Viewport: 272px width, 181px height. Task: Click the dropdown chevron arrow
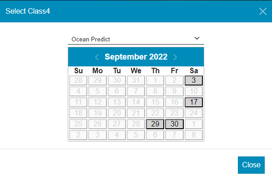[197, 38]
